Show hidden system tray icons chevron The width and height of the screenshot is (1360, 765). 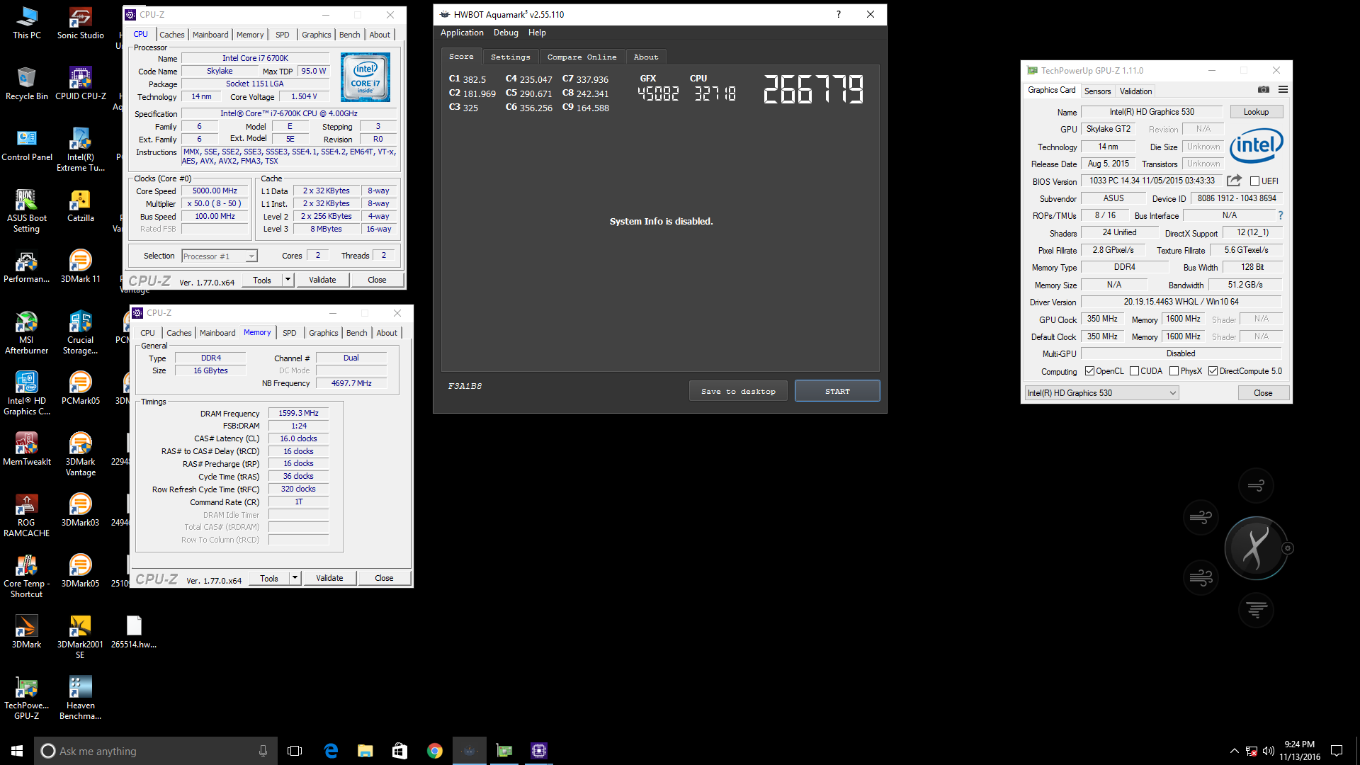click(x=1234, y=751)
